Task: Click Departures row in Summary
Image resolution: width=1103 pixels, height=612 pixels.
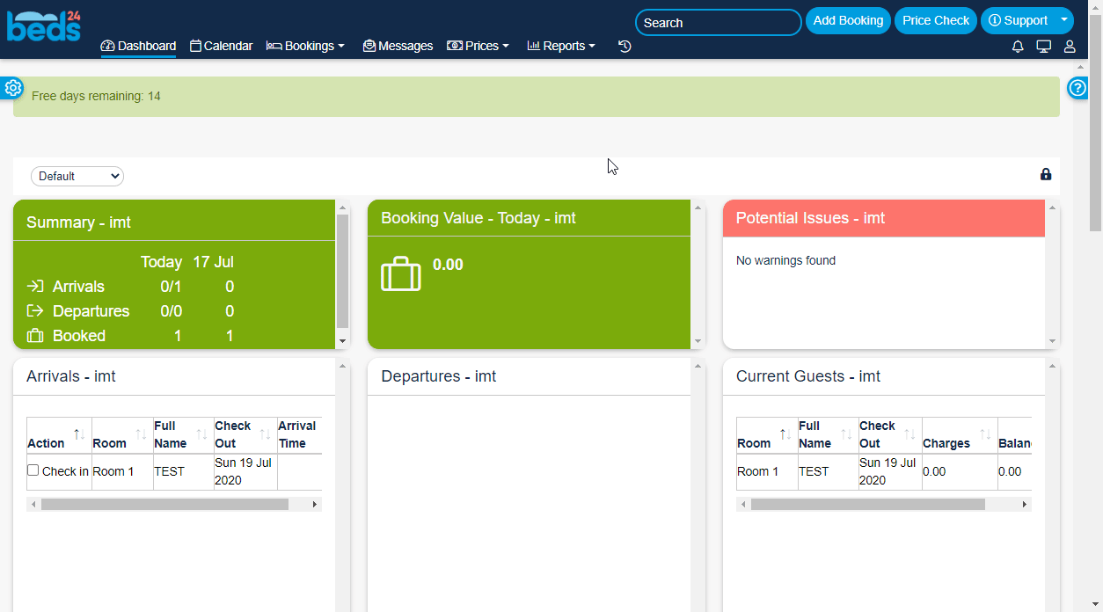Action: click(x=130, y=311)
